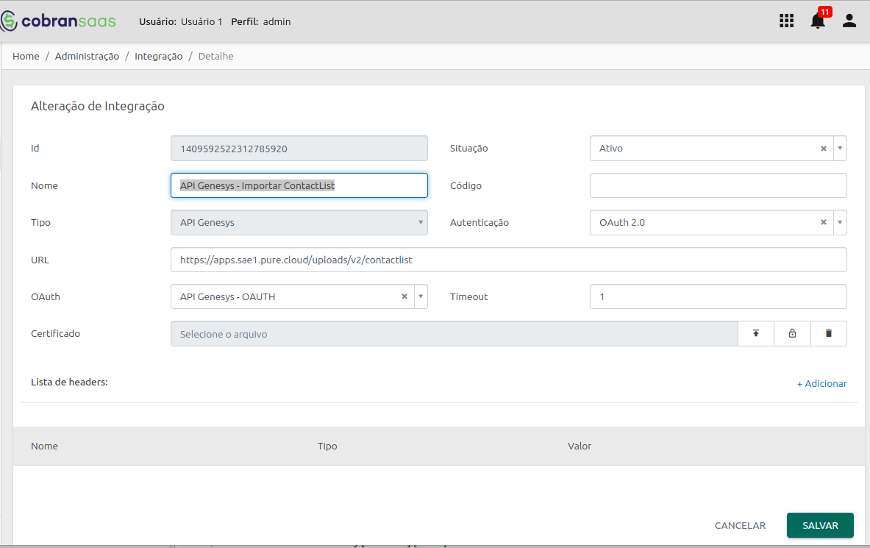
Task: Click the SALVAR button
Action: [820, 525]
